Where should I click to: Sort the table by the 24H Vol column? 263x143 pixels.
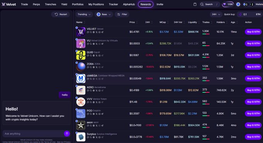point(179,22)
